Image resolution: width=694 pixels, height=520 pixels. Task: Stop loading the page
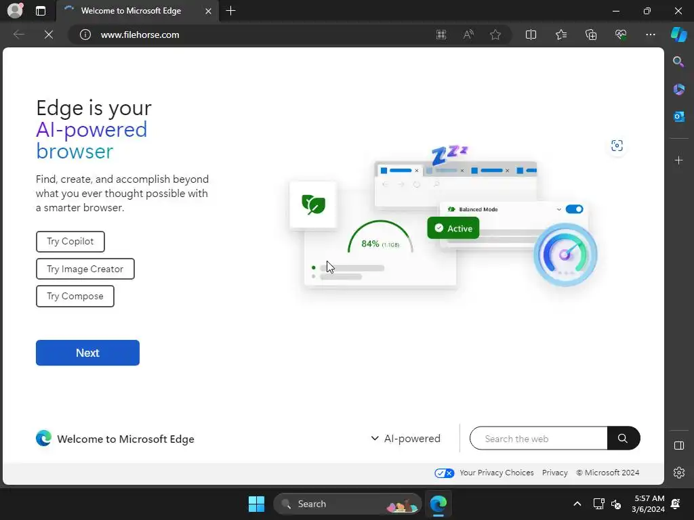(49, 35)
